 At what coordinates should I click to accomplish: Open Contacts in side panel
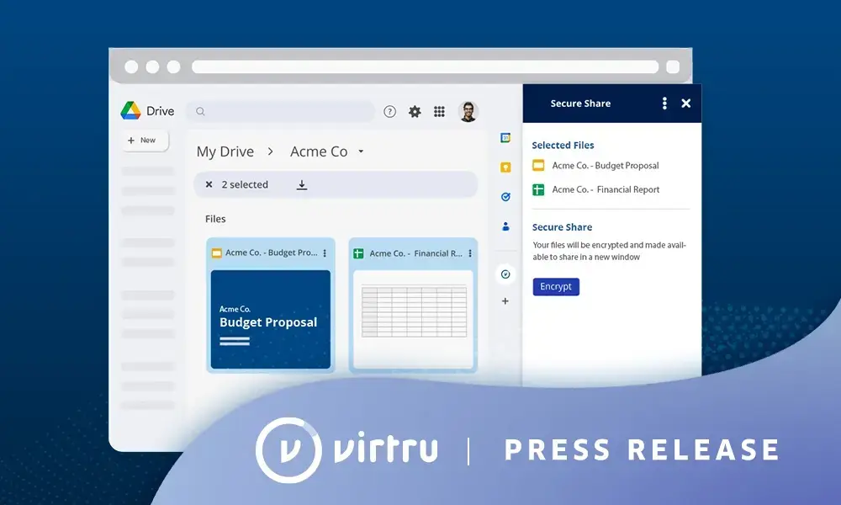click(x=505, y=226)
